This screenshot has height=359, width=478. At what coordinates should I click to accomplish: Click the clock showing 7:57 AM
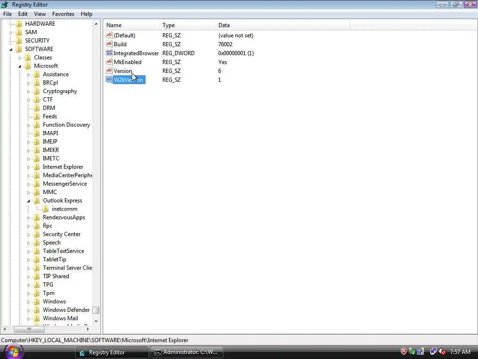pyautogui.click(x=460, y=352)
